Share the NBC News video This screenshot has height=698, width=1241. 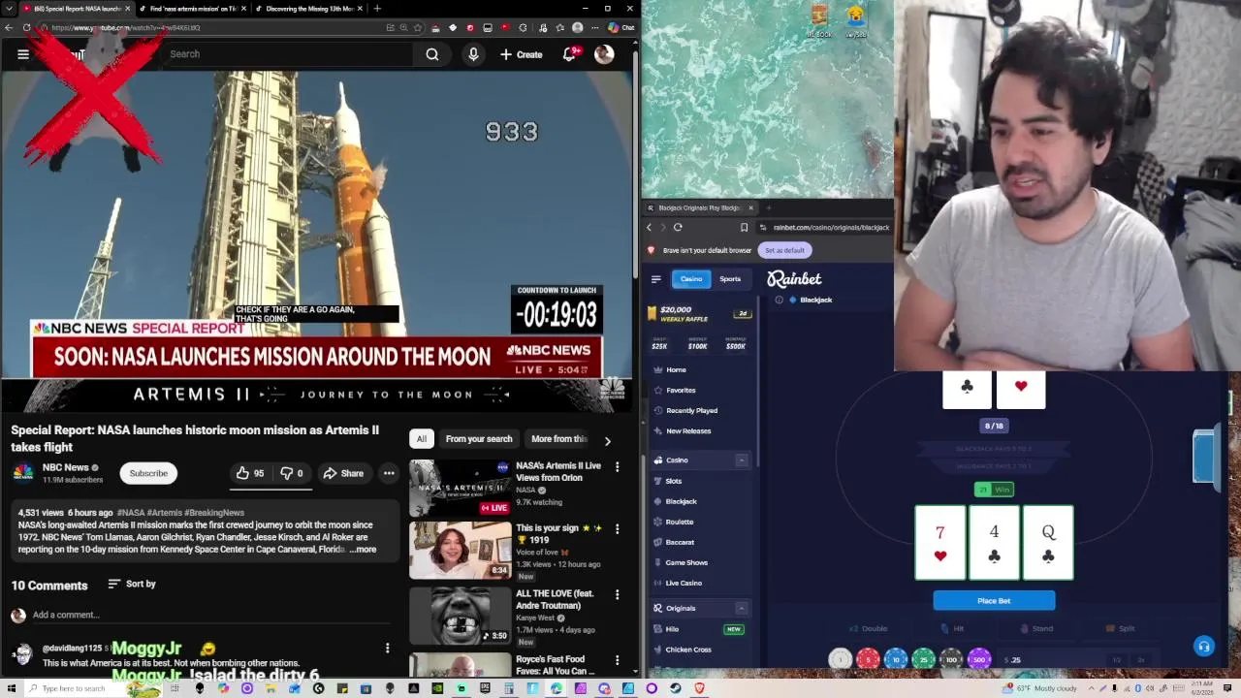[x=342, y=473]
